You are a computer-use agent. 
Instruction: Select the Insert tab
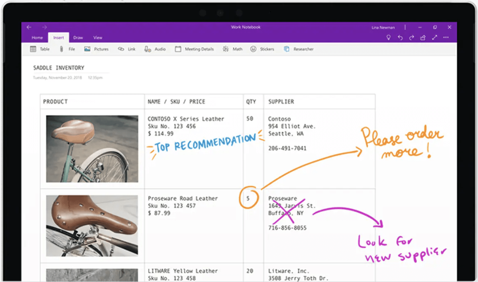59,38
